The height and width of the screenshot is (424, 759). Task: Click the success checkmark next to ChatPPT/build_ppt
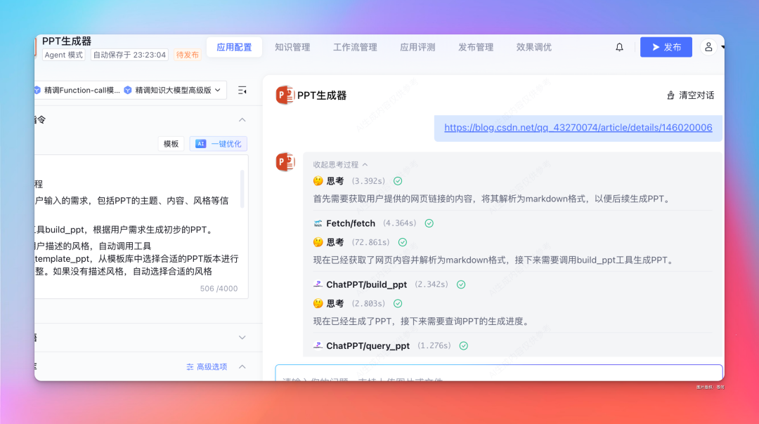461,284
